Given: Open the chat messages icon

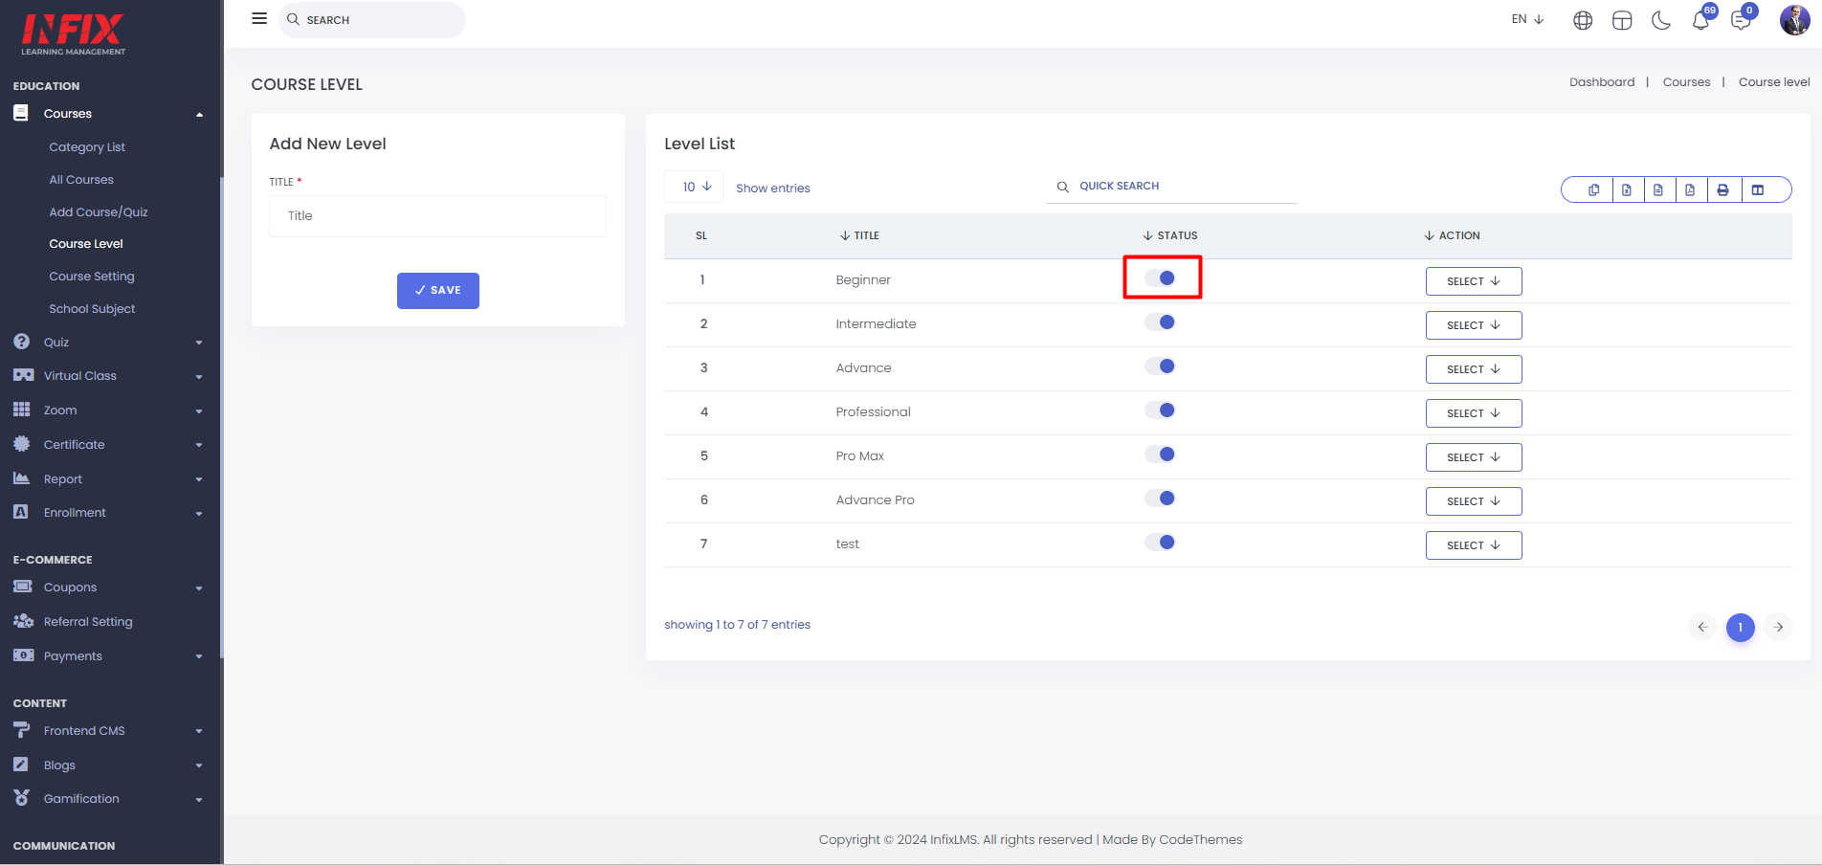Looking at the screenshot, I should click(1741, 20).
